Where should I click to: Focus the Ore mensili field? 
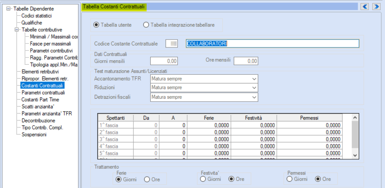point(246,61)
